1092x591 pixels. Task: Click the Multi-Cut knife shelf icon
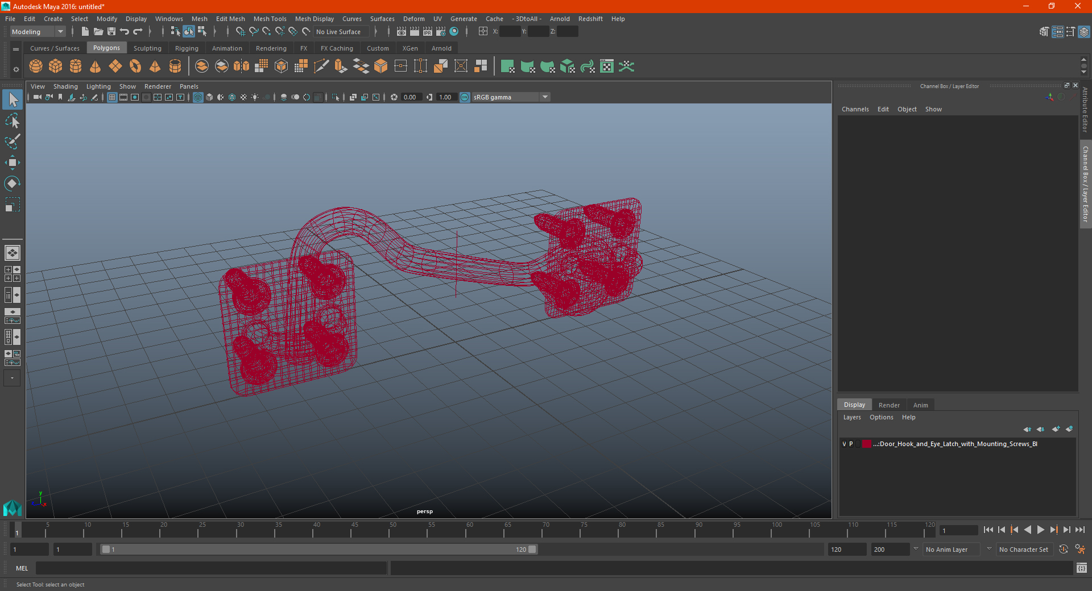coord(321,66)
